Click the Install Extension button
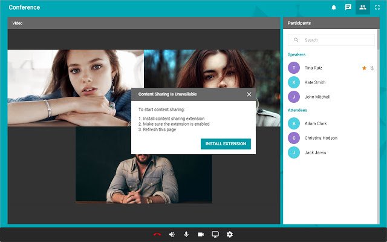Screen dimensions: 387x242 (x=226, y=144)
